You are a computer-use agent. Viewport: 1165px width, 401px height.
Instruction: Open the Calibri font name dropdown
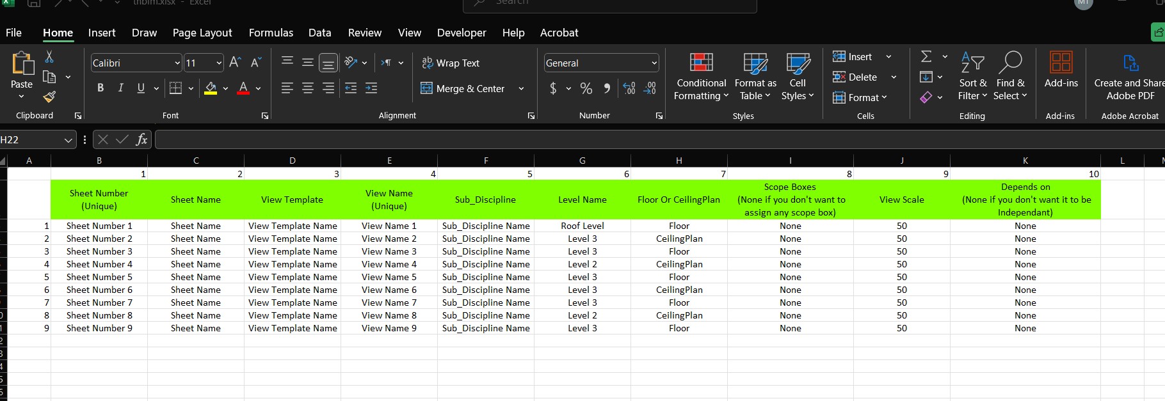pyautogui.click(x=177, y=63)
